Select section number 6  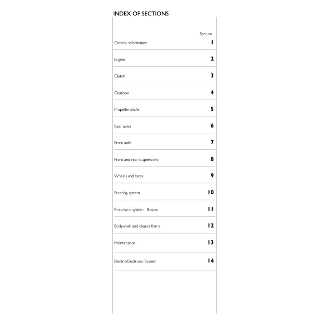coord(212,126)
